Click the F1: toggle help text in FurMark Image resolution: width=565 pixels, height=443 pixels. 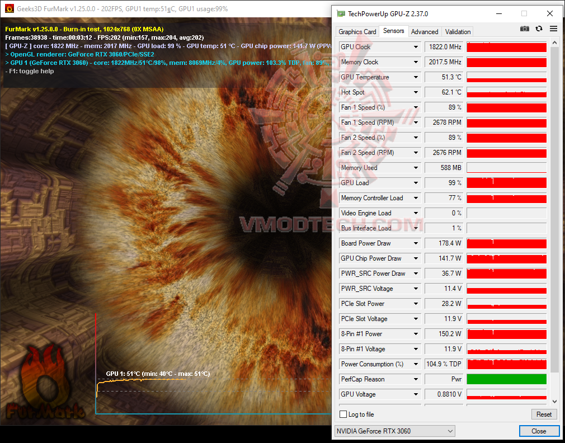click(x=30, y=71)
